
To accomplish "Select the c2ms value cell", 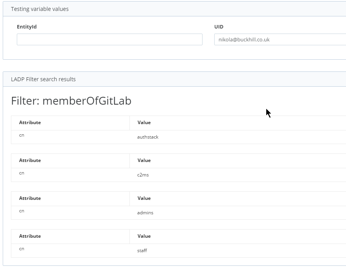I will pyautogui.click(x=238, y=175).
